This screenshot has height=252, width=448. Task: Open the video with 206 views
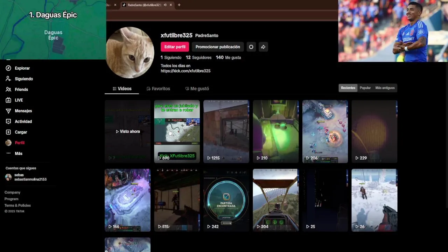click(325, 132)
